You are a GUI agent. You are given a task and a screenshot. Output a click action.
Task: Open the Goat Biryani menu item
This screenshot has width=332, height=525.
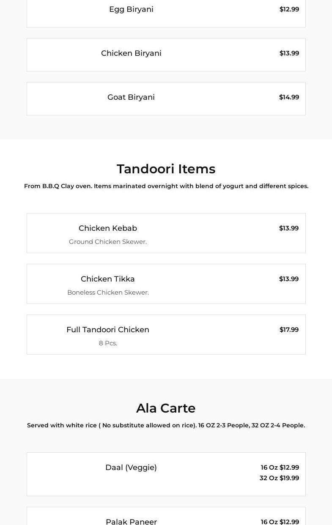[131, 97]
